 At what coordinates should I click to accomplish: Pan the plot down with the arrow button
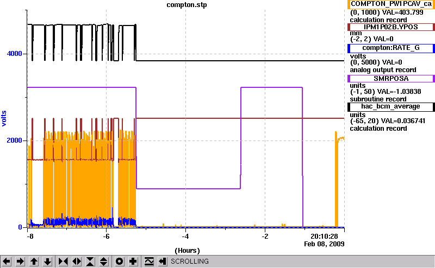[47, 261]
